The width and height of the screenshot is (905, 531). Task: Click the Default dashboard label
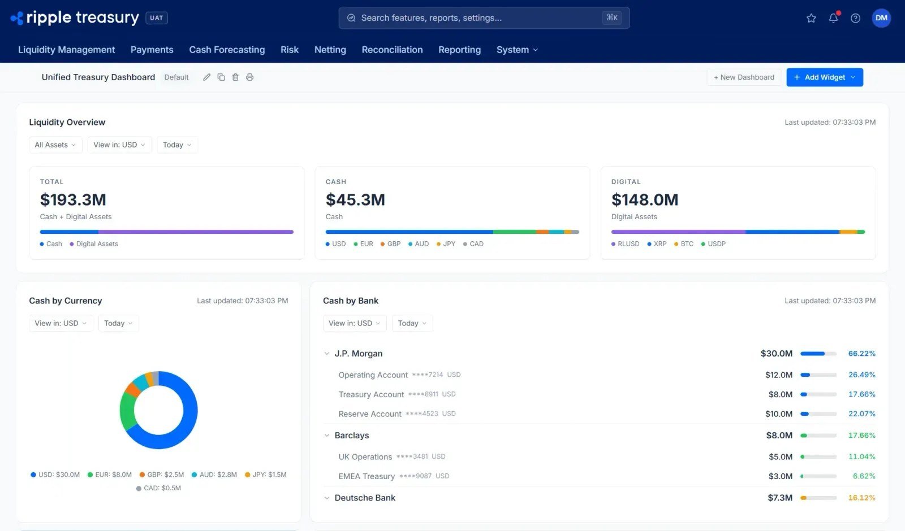(176, 77)
